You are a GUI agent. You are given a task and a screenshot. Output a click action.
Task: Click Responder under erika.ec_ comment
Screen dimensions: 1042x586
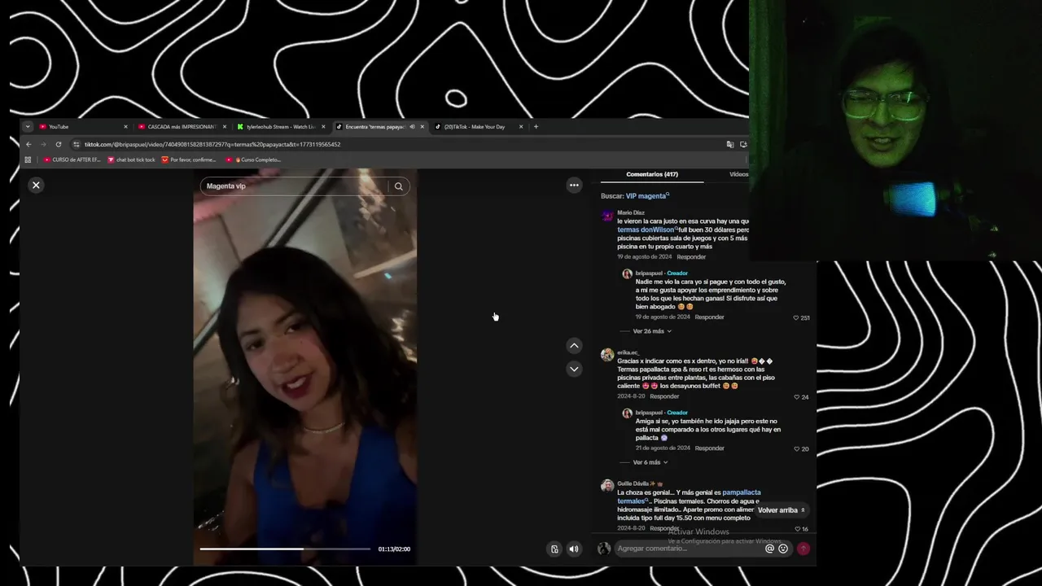pos(664,396)
